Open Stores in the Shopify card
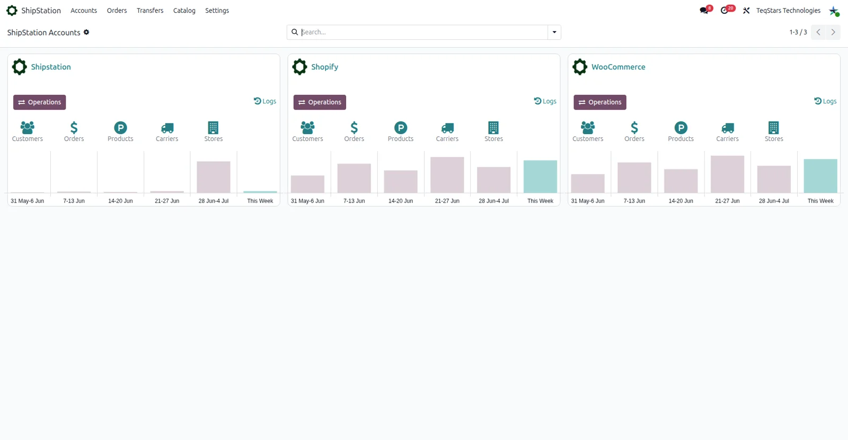848x440 pixels. tap(493, 131)
